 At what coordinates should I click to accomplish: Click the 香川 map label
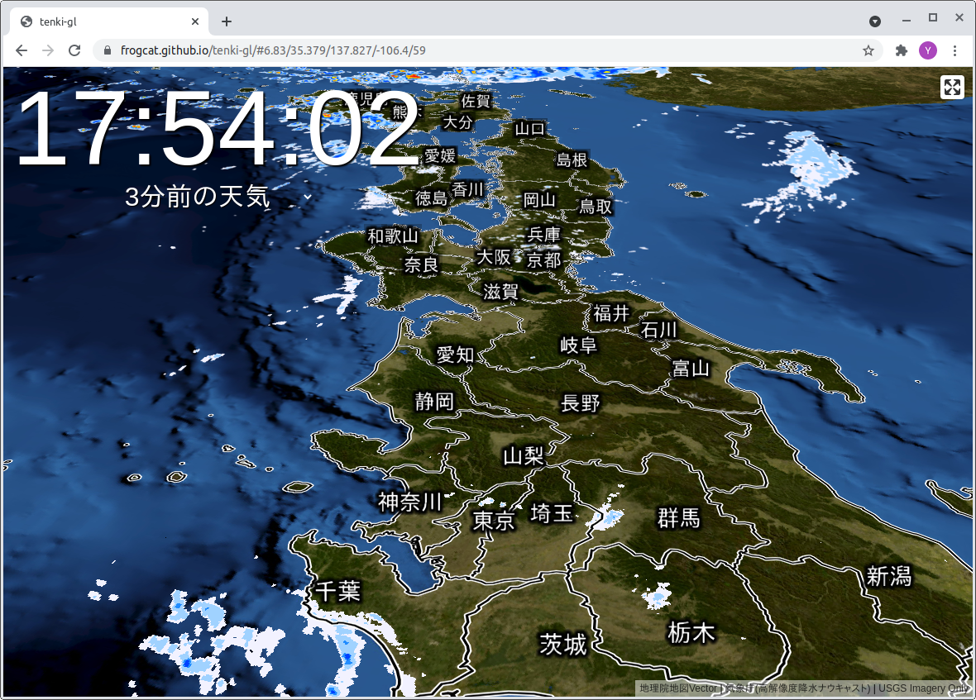click(467, 189)
